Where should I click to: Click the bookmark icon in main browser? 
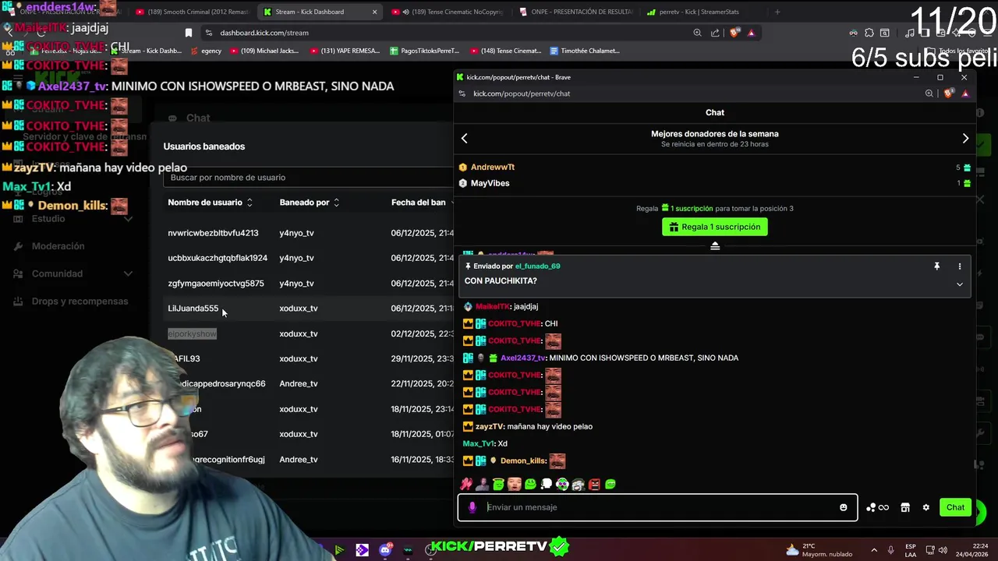click(x=188, y=33)
